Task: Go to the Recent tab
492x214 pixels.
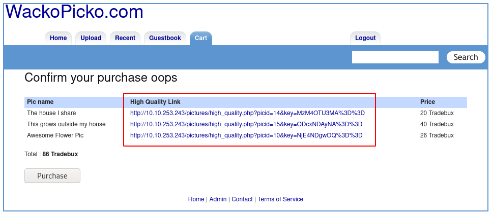Action: 125,38
